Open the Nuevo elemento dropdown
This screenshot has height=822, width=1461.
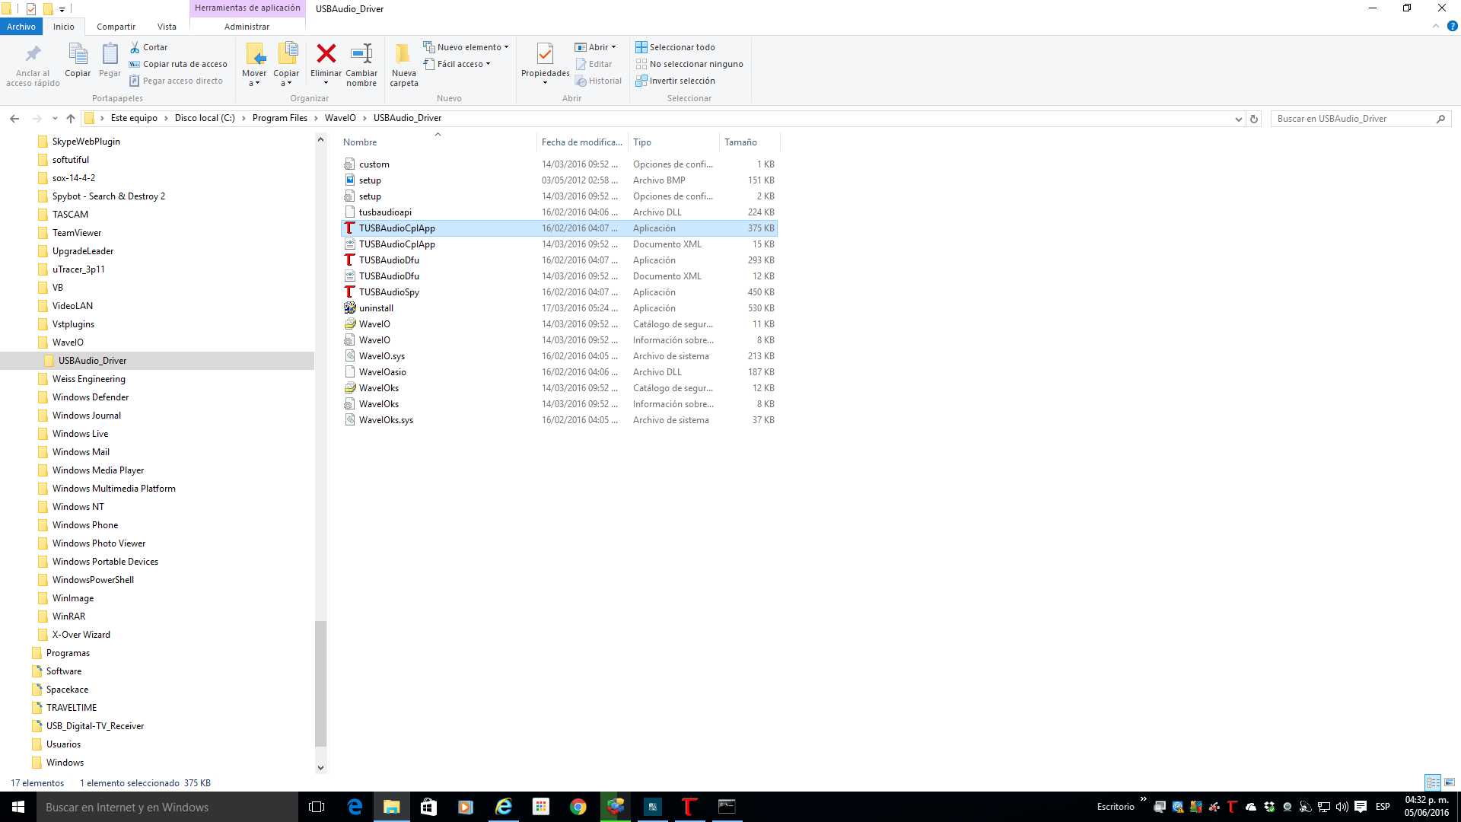(x=466, y=47)
